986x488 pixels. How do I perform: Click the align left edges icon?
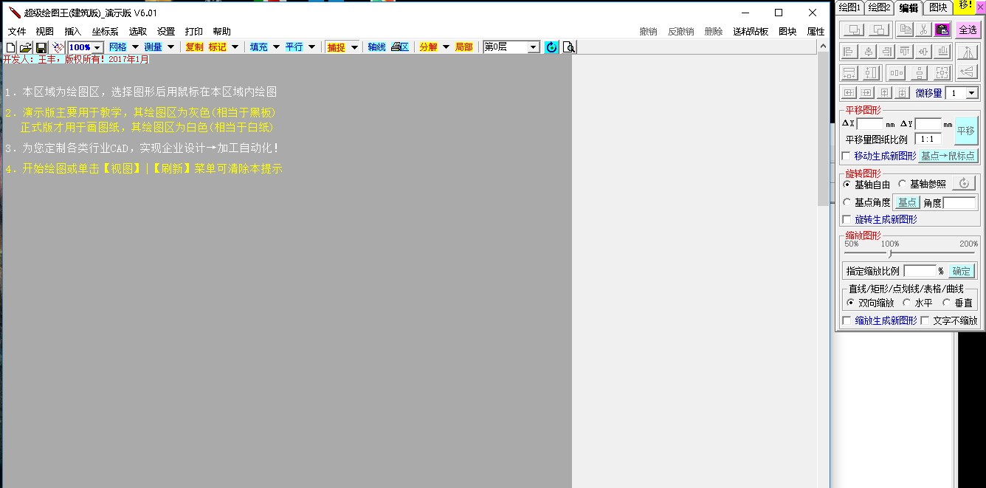tap(849, 52)
